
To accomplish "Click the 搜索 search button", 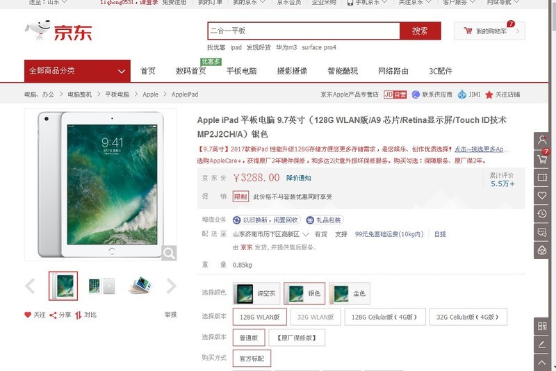I will 420,31.
